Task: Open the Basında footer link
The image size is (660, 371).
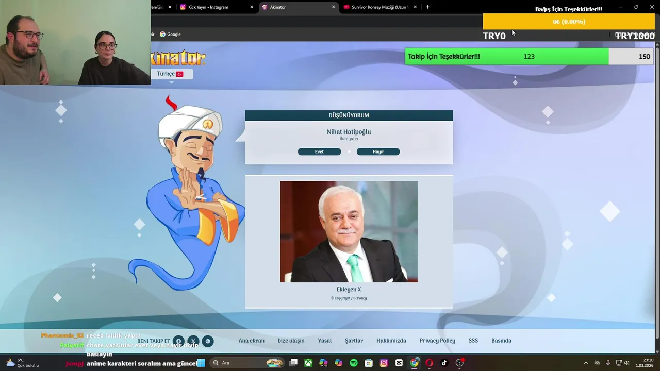Action: 501,341
